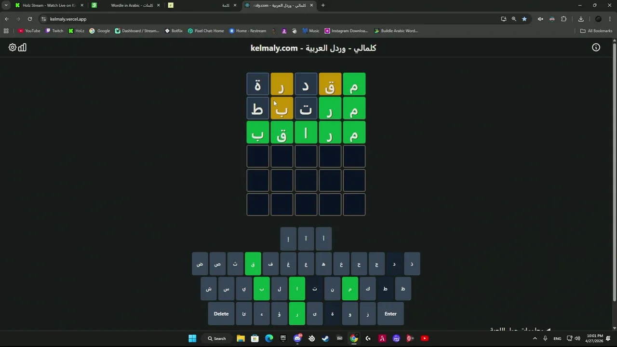Screen dimensions: 617x347
Task: Launch Epic Games from taskbar
Action: point(283,338)
